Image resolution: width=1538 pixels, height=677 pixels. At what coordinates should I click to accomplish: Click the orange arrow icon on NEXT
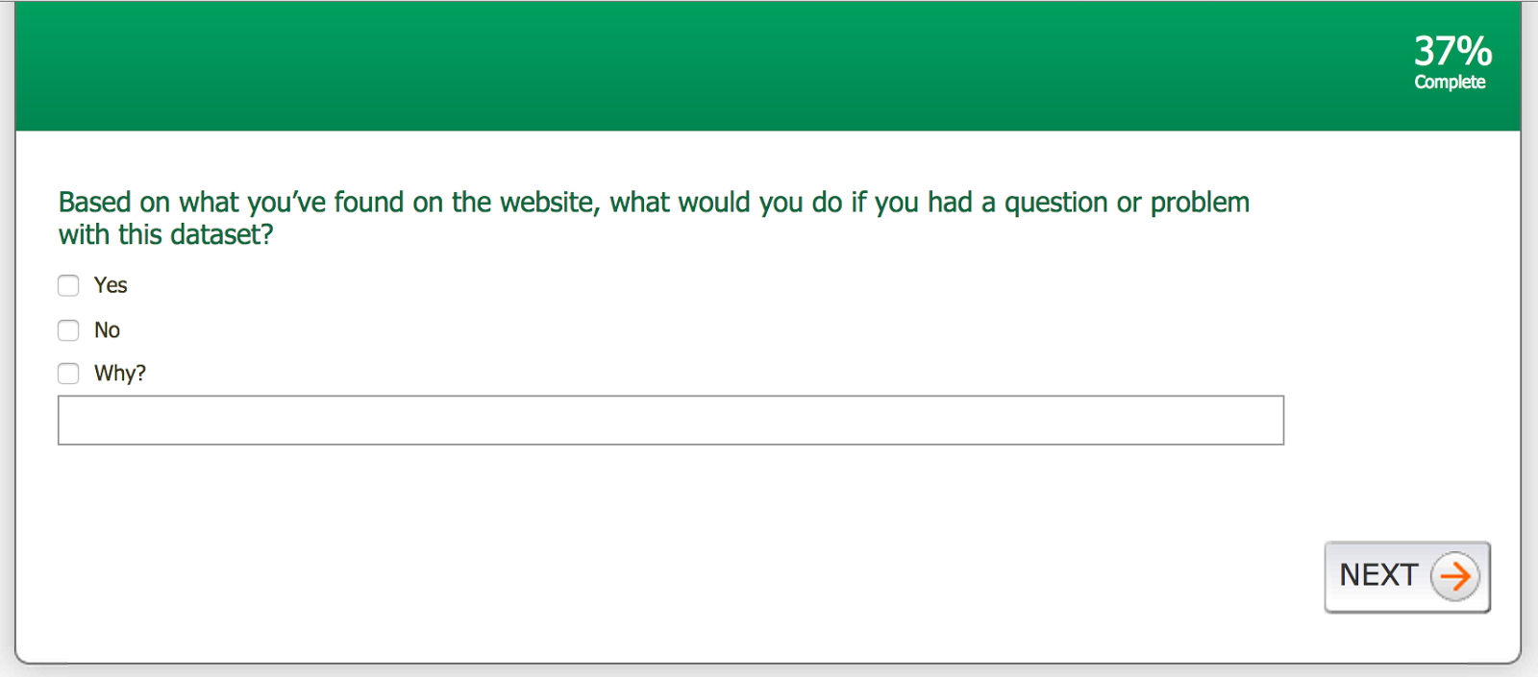point(1454,576)
